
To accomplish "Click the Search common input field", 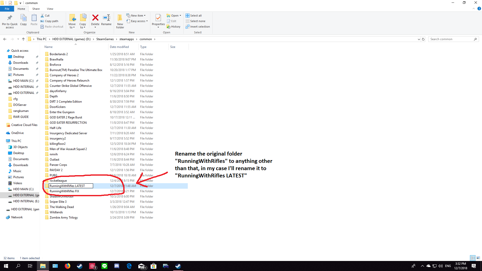I will [451, 39].
